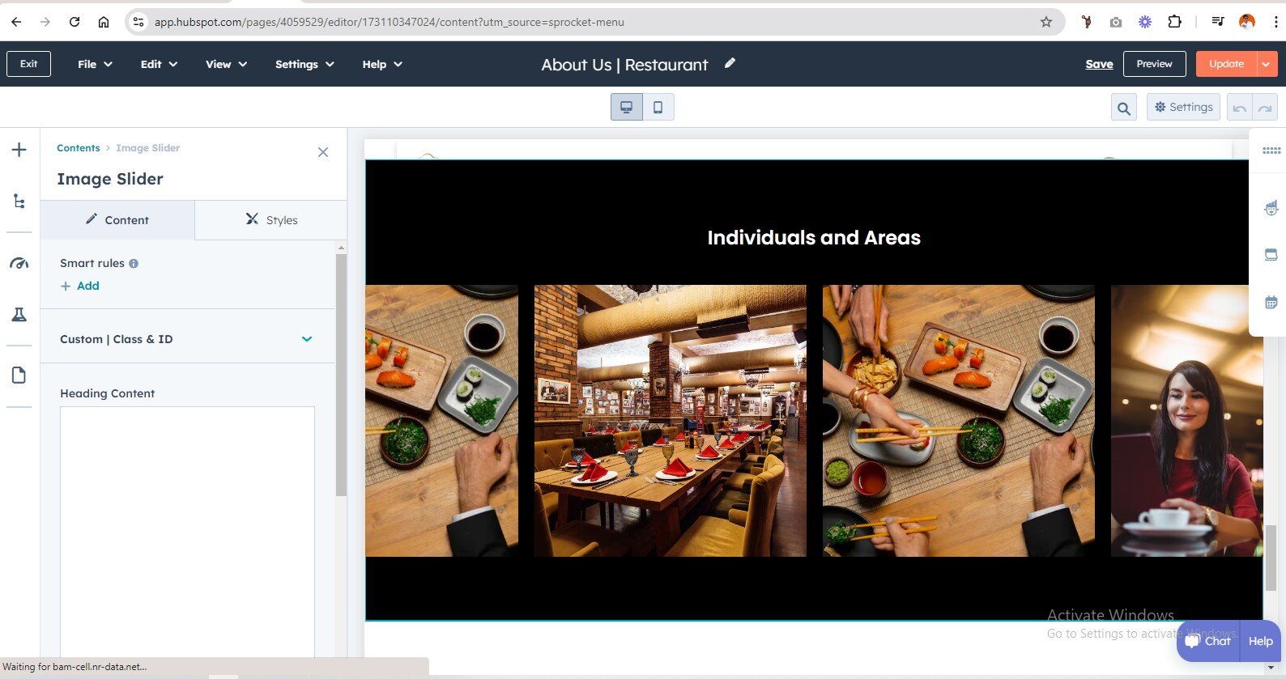Click the Contents breadcrumb link
Image resolution: width=1286 pixels, height=679 pixels.
click(x=79, y=148)
